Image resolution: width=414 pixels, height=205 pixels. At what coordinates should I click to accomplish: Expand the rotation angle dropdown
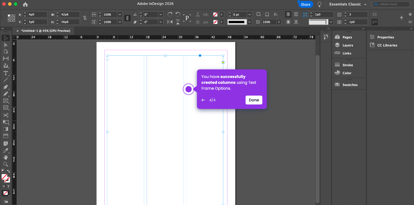pyautogui.click(x=161, y=14)
